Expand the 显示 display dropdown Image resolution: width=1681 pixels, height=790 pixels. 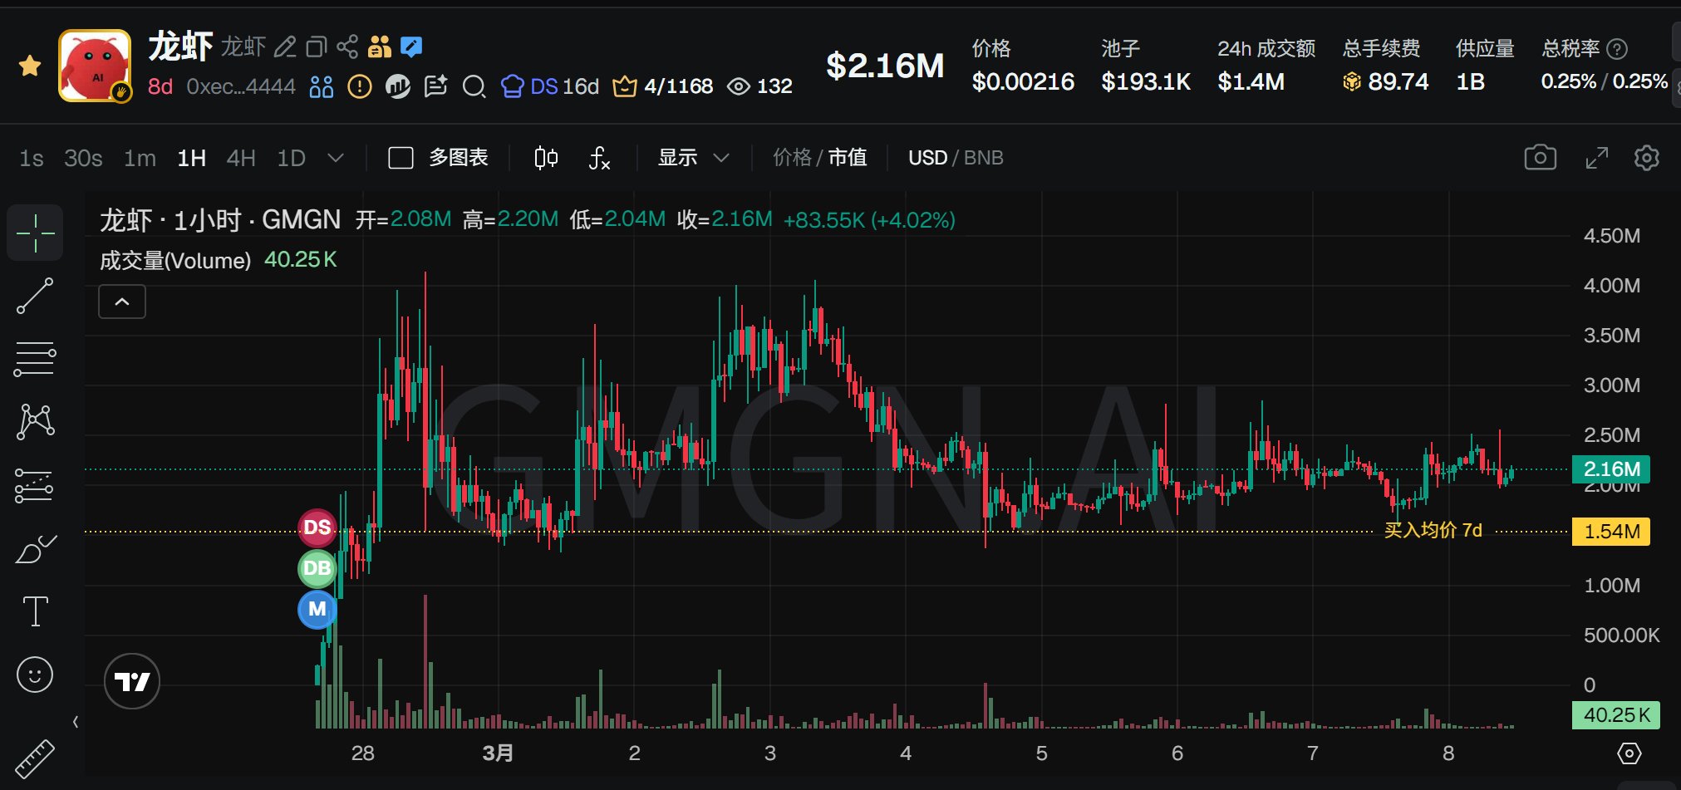pos(693,158)
